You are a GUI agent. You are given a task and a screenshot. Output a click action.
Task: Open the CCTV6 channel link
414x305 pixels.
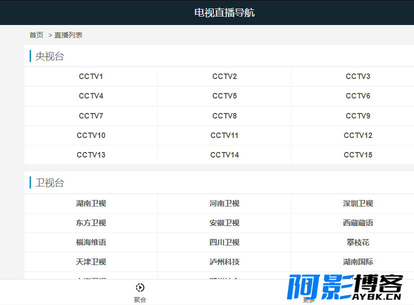pyautogui.click(x=358, y=96)
